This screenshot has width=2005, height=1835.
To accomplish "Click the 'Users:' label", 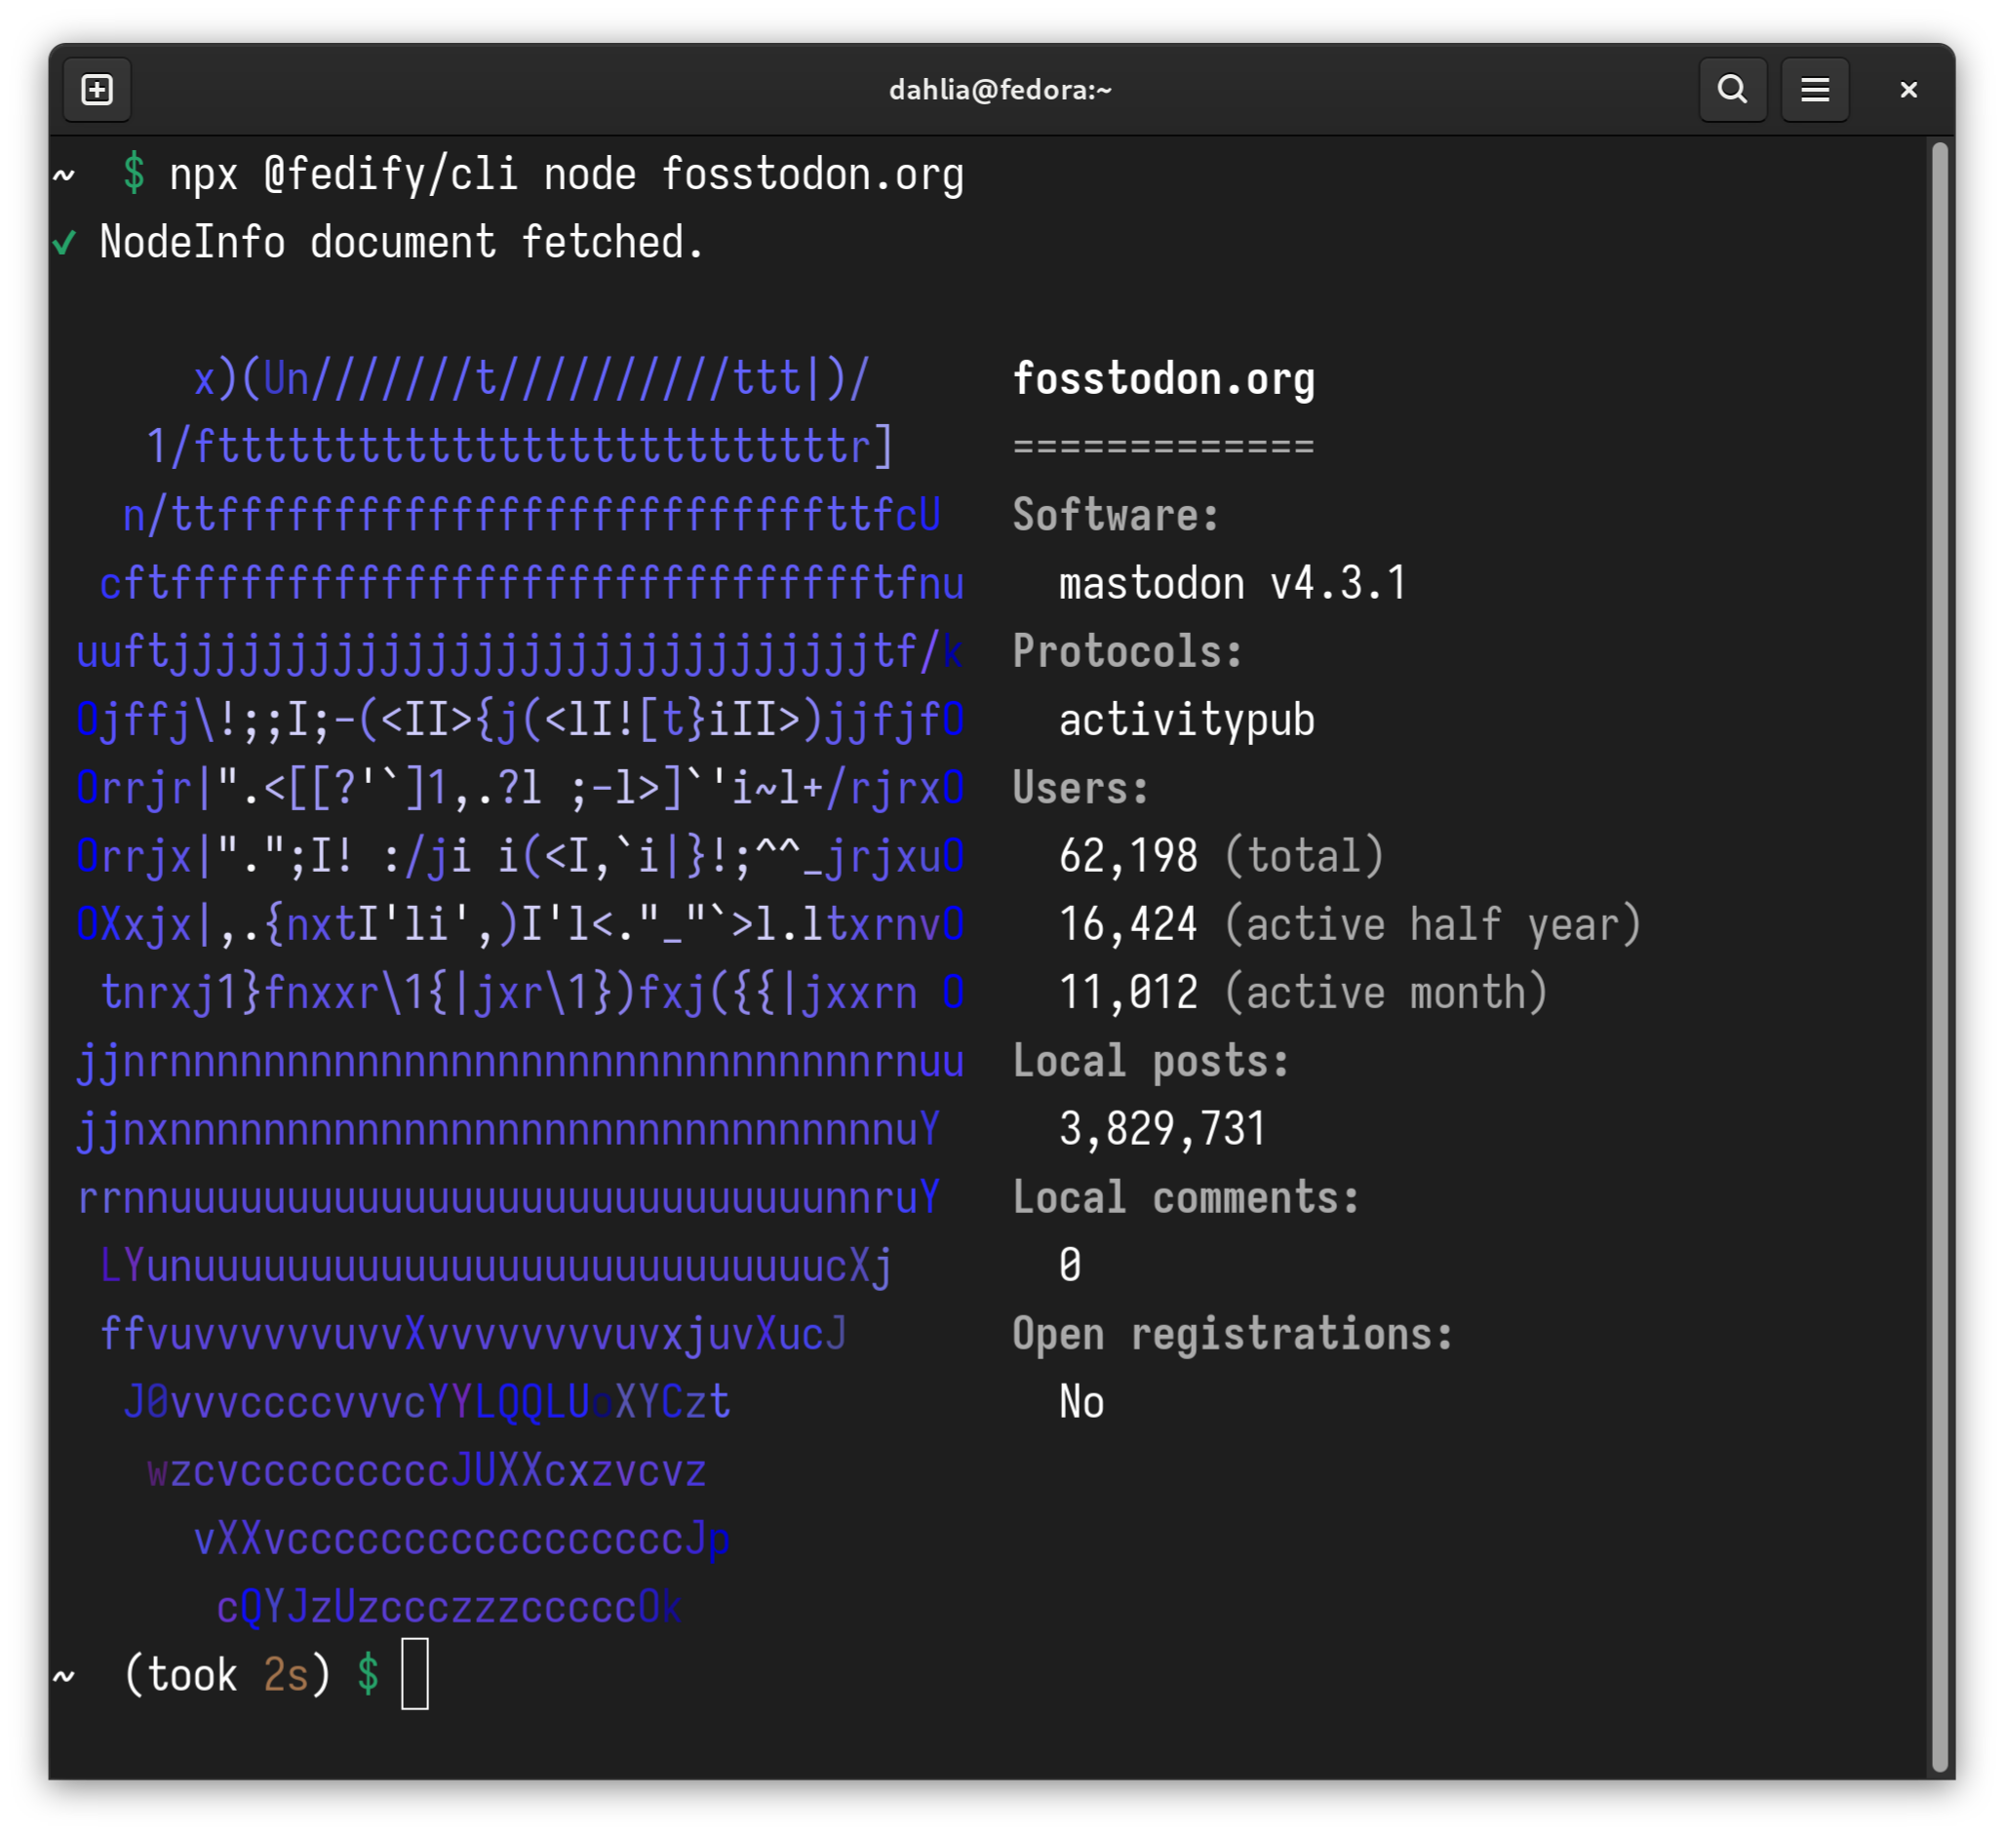I will (1081, 789).
